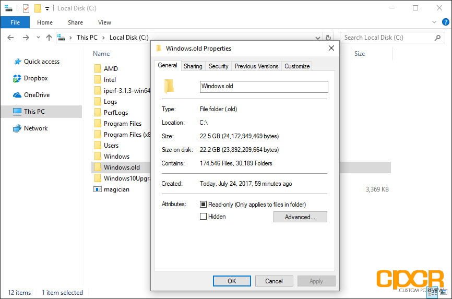The image size is (452, 299).
Task: Click the folder icon in Properties General tab
Action: point(169,86)
